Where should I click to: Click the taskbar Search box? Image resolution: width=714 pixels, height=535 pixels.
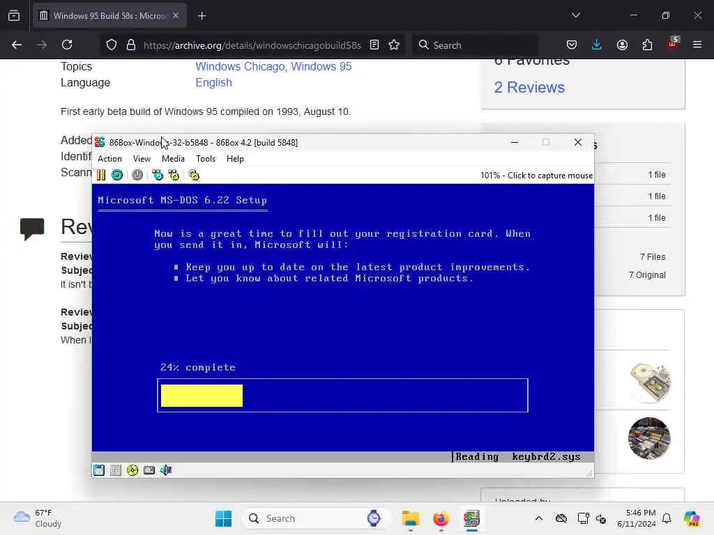(x=317, y=518)
